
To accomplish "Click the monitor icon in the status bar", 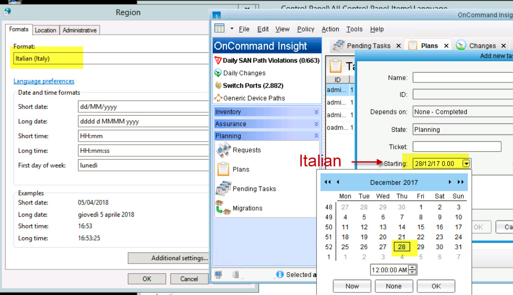I will point(218,275).
